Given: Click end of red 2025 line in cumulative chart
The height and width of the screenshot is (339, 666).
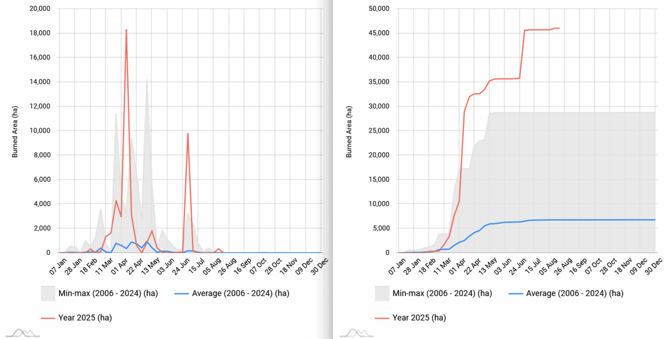Looking at the screenshot, I should 559,28.
